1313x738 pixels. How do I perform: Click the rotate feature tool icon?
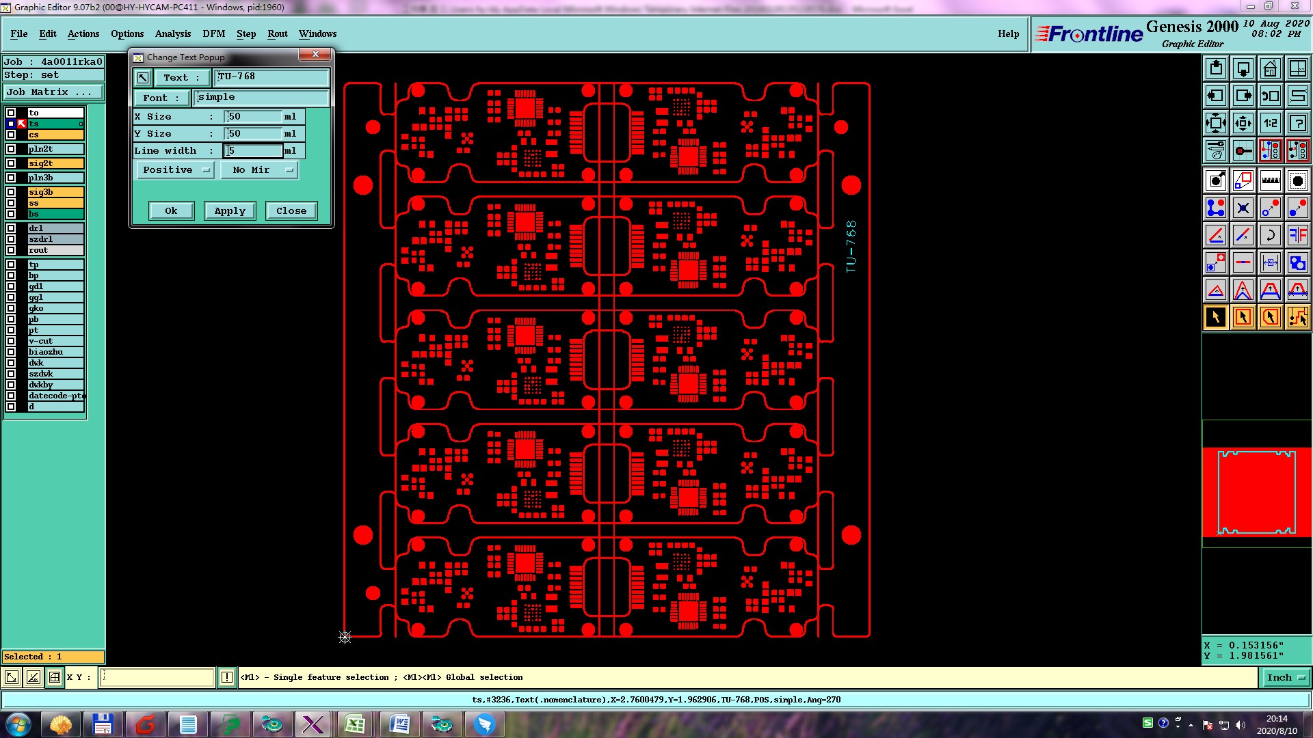coord(1270,235)
